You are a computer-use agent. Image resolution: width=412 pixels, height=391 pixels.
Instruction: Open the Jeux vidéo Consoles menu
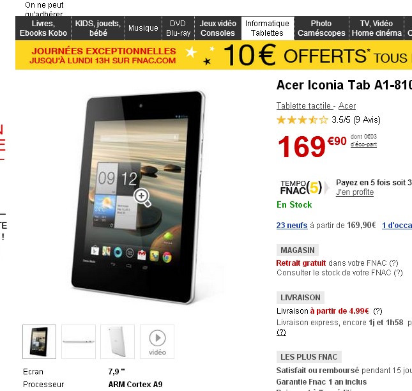(x=218, y=28)
